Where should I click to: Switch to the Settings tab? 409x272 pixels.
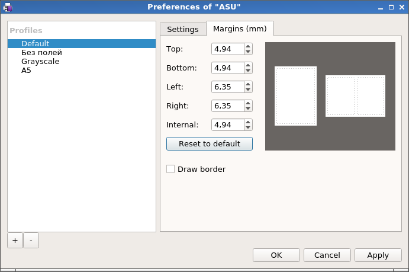[x=182, y=29]
